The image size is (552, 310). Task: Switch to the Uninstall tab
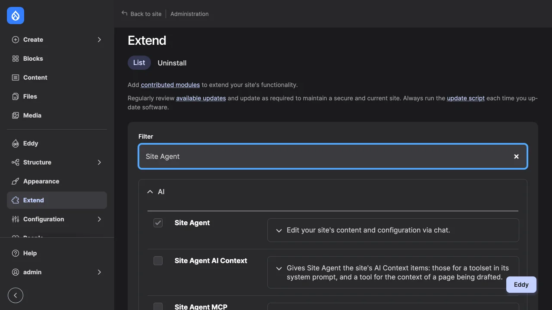pos(172,63)
